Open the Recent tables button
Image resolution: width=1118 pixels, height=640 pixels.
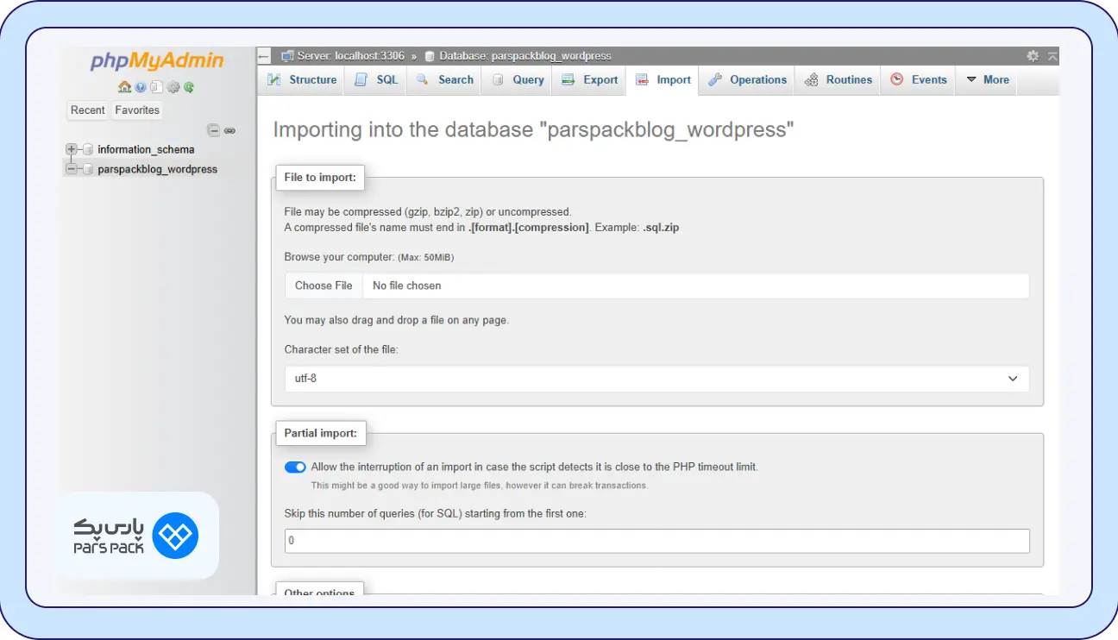[88, 110]
